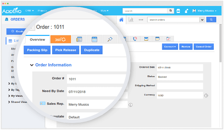
Task: Open the call logs phone tab icon
Action: pyautogui.click(x=135, y=39)
